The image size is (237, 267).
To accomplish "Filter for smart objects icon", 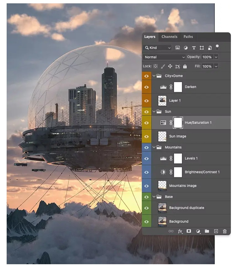I will [210, 48].
